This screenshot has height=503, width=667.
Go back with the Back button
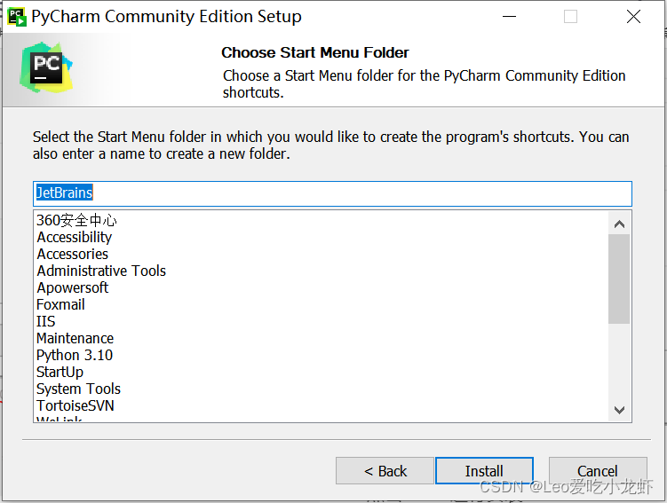click(x=385, y=471)
